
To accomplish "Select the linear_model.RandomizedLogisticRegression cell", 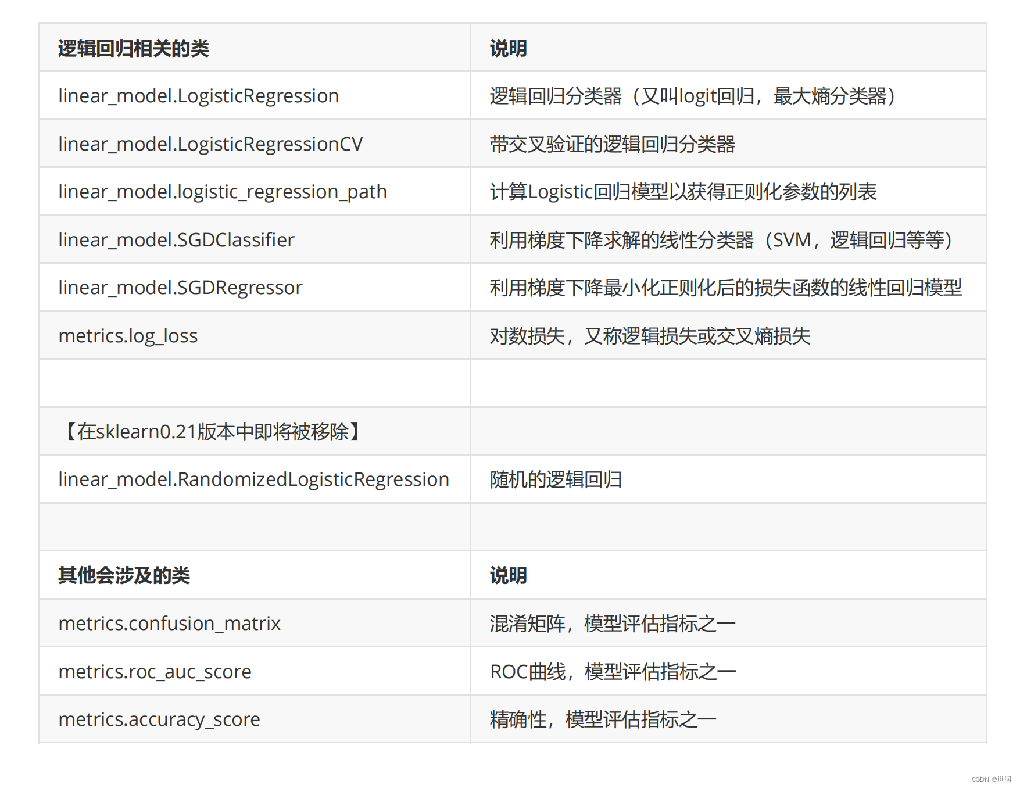I will (255, 479).
